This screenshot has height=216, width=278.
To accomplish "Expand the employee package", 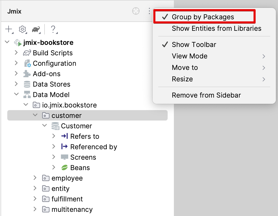I will pyautogui.click(x=35, y=178).
